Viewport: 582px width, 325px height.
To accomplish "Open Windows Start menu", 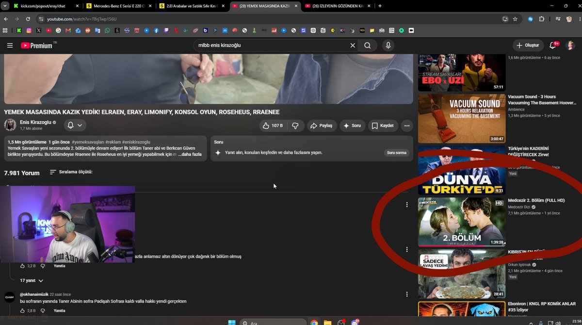I will click(x=232, y=322).
